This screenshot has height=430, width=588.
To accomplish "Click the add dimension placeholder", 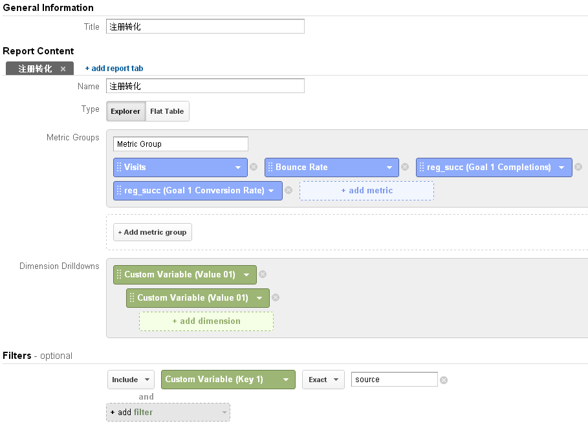I will (206, 321).
